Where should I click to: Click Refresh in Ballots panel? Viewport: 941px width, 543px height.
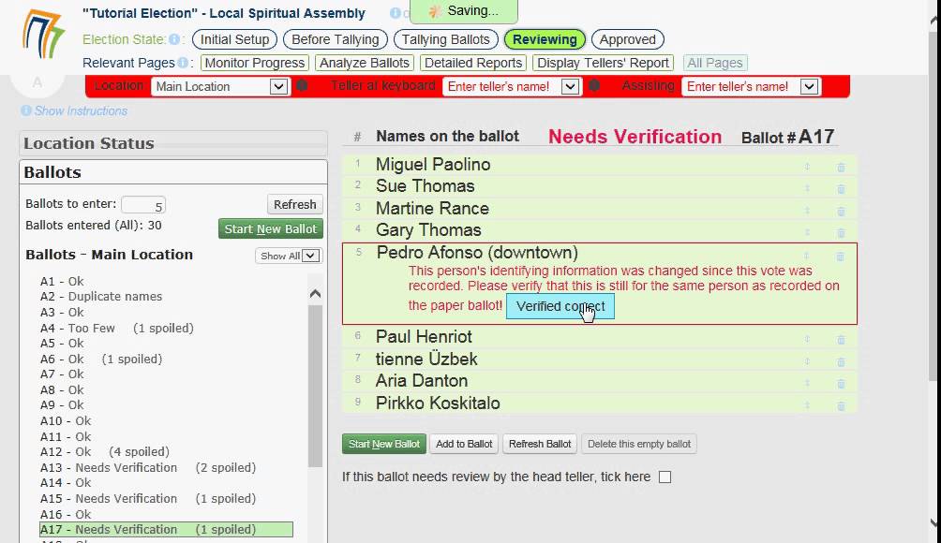click(294, 204)
